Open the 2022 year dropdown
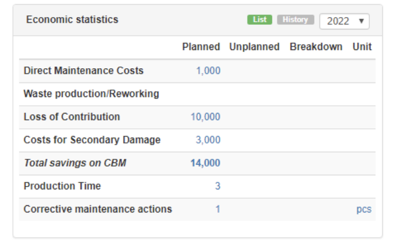 pos(344,21)
